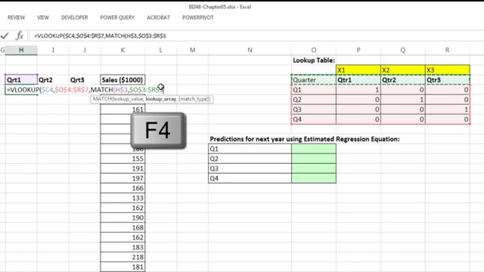The image size is (484, 272).
Task: Open the POWER QUERY tab
Action: click(117, 17)
